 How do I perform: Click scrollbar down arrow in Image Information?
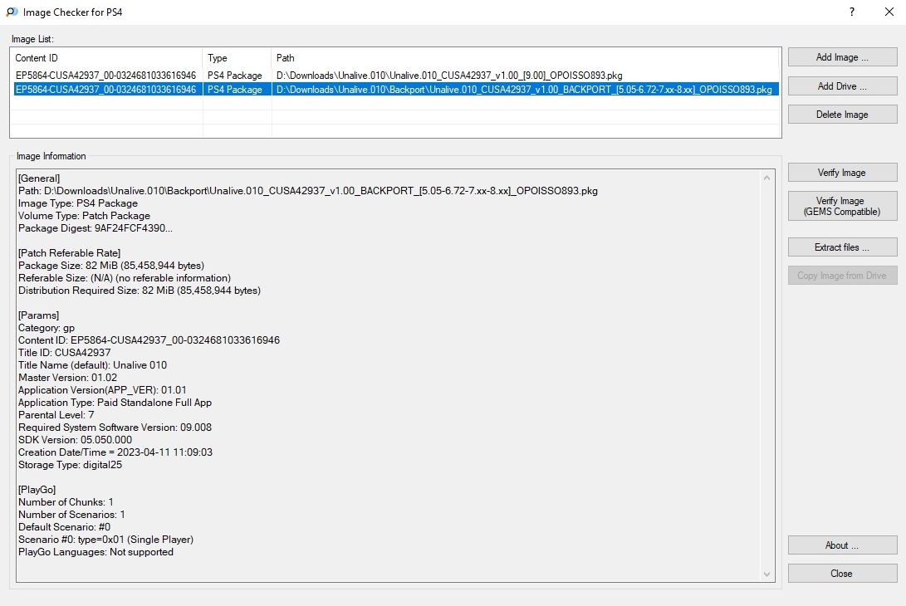767,574
